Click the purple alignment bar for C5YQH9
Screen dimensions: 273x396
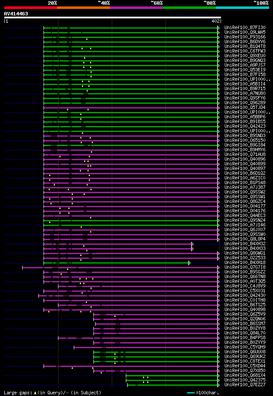click(x=146, y=347)
